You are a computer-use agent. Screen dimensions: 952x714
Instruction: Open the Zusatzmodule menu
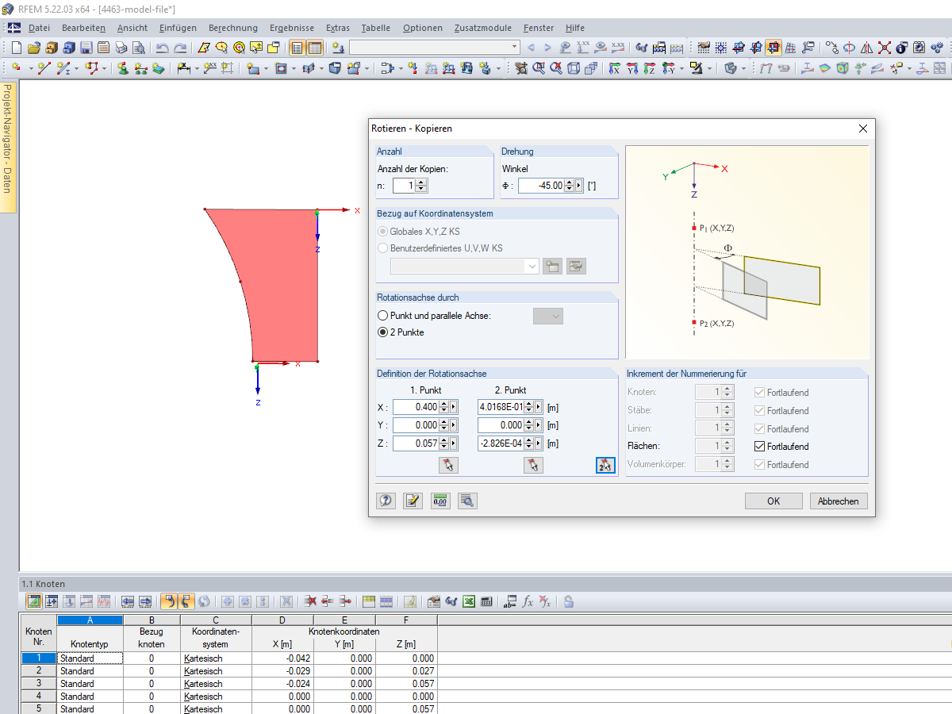coord(483,28)
